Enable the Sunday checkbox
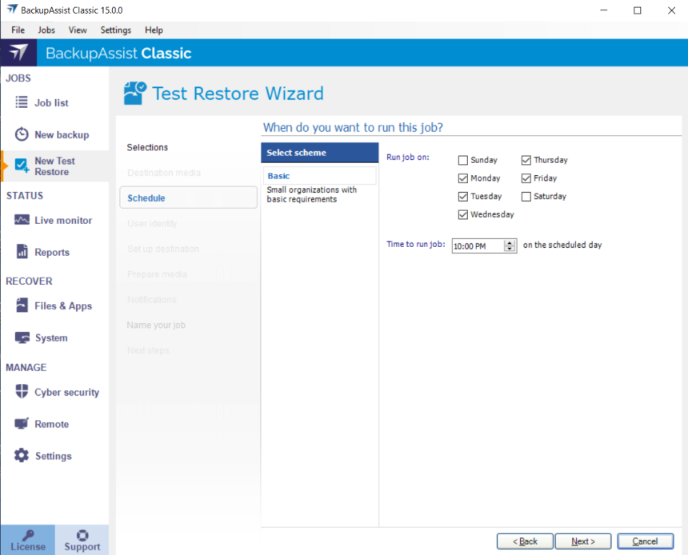 [463, 160]
